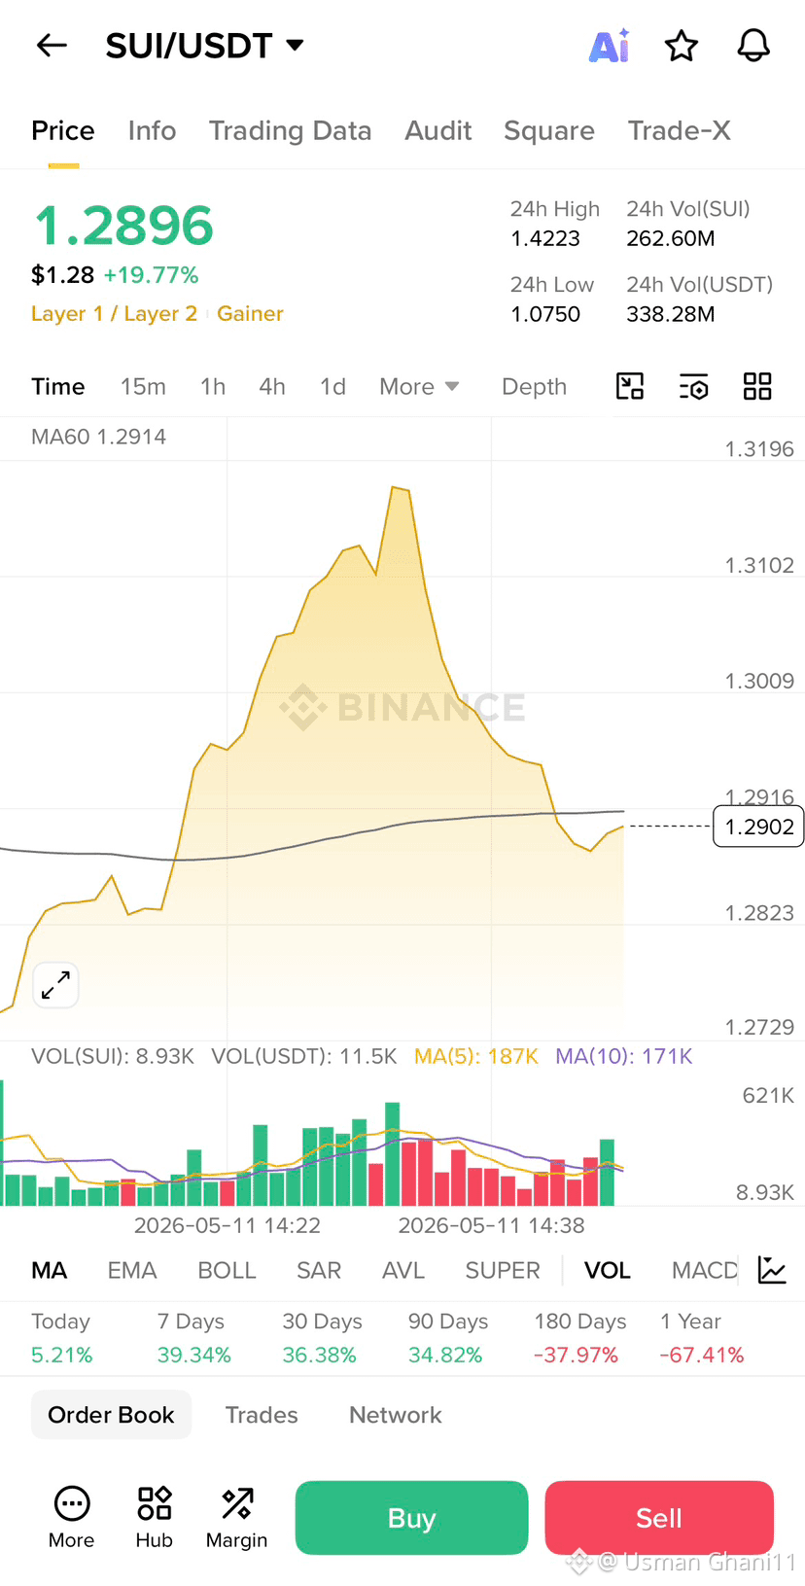Viewport: 805px width, 1586px height.
Task: Open the Square tab
Action: (549, 131)
